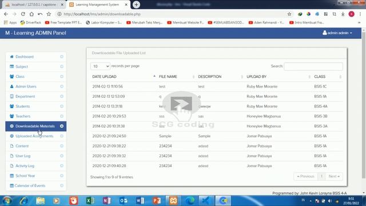Click the circle arrow icon beside Subject
Screen dimensions: 366x206
(x=62, y=66)
